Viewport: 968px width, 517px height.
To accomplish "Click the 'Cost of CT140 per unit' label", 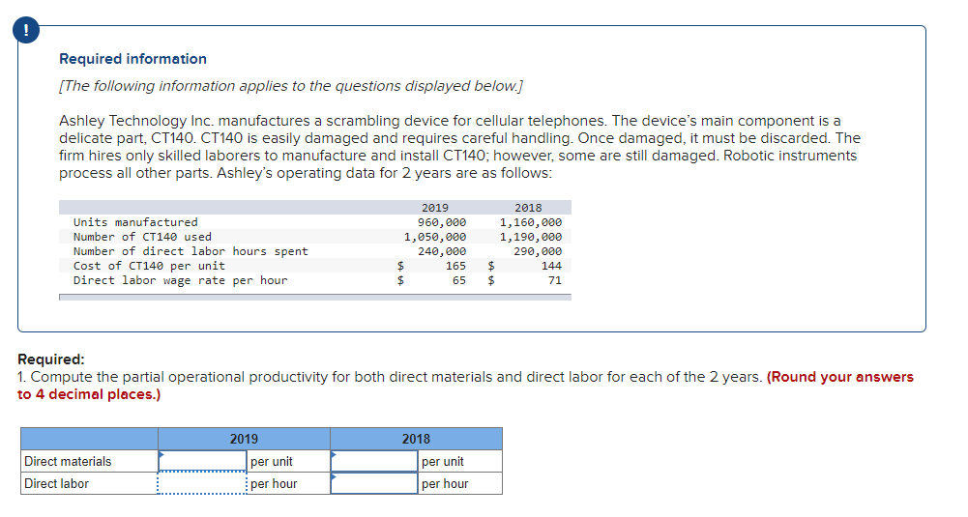I will (149, 266).
